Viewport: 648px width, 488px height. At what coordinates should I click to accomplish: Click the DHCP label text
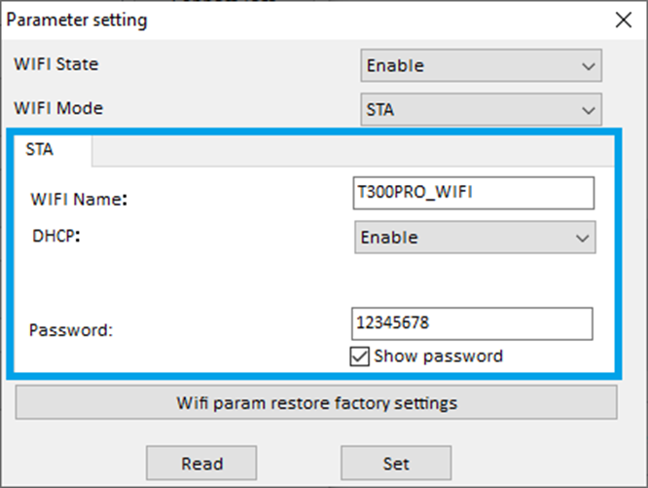point(54,235)
